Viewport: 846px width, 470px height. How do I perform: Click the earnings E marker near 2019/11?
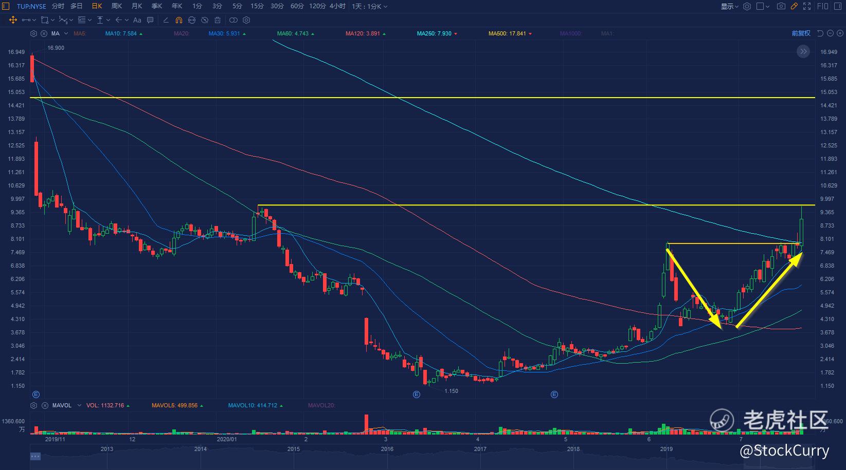point(36,394)
